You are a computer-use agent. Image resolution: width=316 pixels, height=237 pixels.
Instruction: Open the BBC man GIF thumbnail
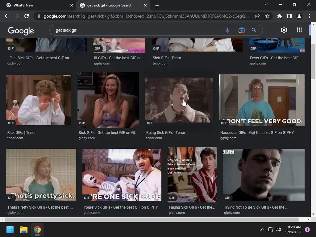(264, 175)
